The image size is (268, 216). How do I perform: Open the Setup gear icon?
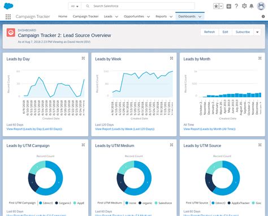tap(244, 6)
